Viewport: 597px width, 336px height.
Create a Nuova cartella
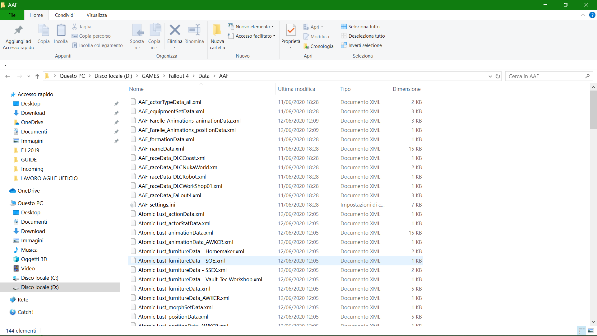217,37
